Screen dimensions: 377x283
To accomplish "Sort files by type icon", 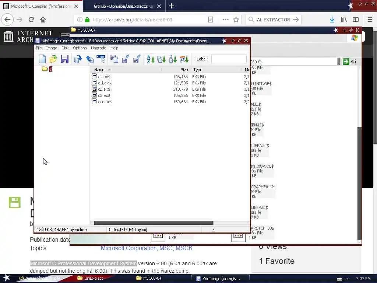I will tap(162, 59).
